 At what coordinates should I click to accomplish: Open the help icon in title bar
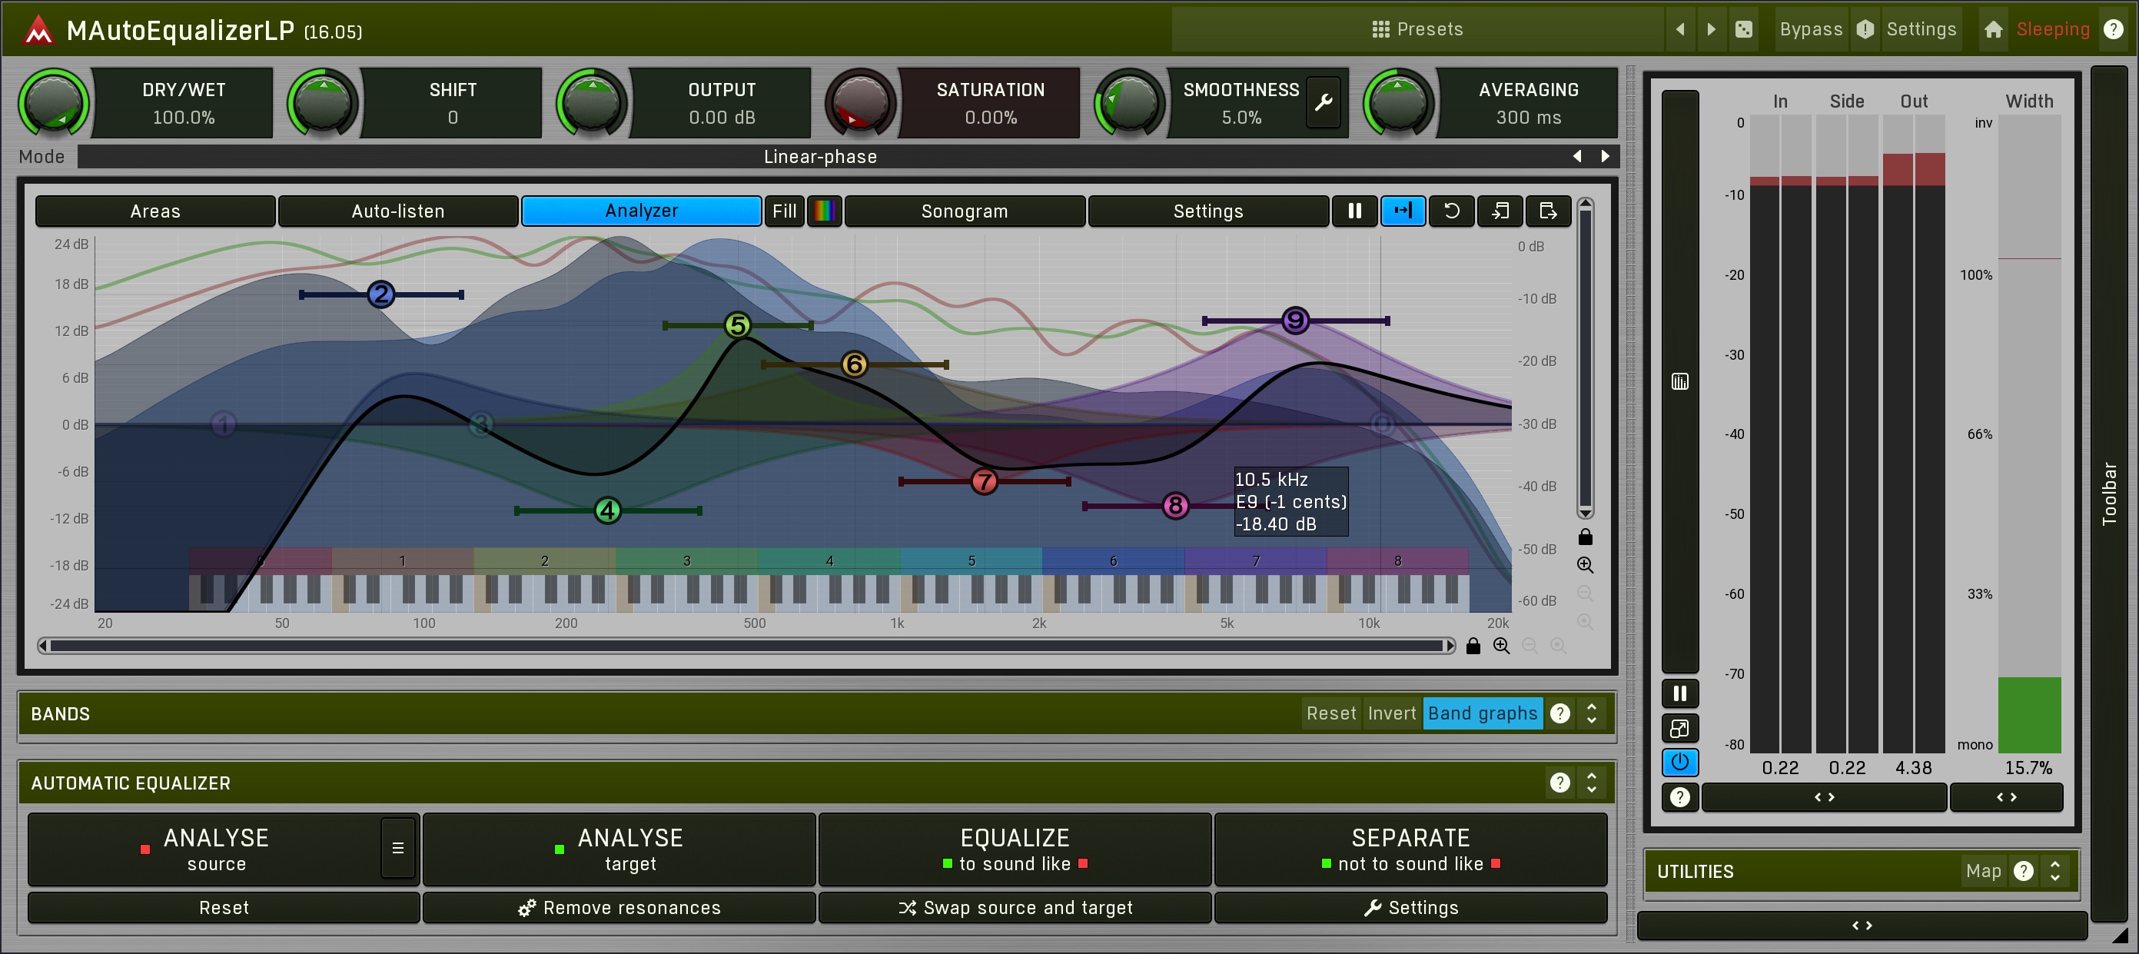(2112, 30)
